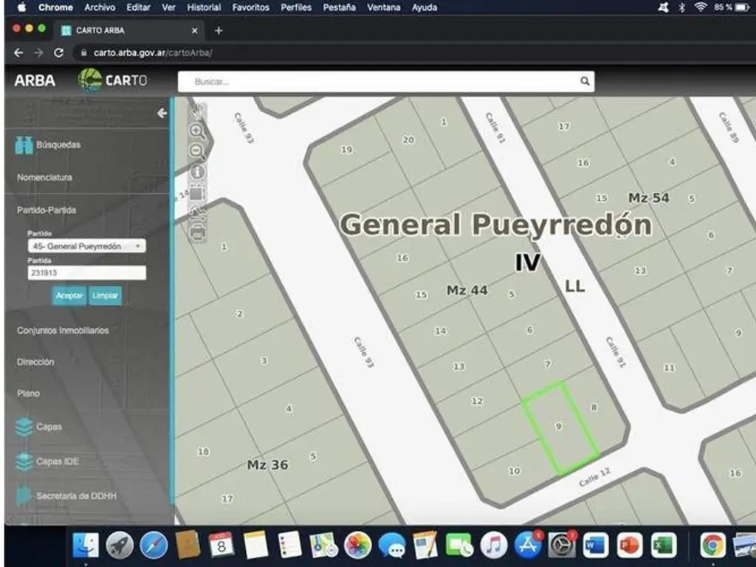This screenshot has width=756, height=567.
Task: Click the Búsquedas binoculars icon
Action: click(24, 145)
